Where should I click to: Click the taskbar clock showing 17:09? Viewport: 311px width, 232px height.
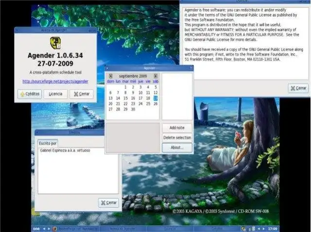(273, 229)
